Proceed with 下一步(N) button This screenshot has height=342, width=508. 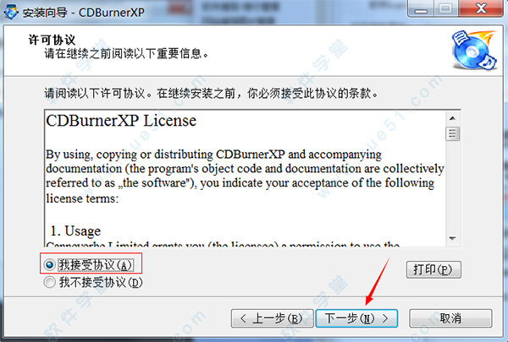356,318
